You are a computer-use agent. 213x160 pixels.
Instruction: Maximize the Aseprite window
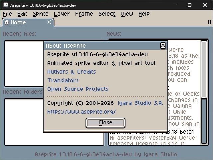tap(190, 5)
